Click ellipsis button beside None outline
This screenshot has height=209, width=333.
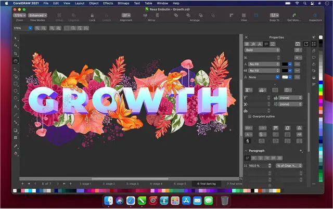coord(297,77)
